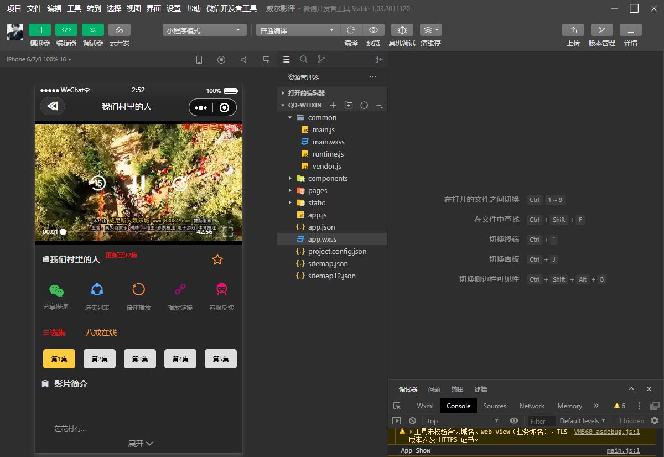Add a new file in QD-WEIXIN

click(333, 105)
